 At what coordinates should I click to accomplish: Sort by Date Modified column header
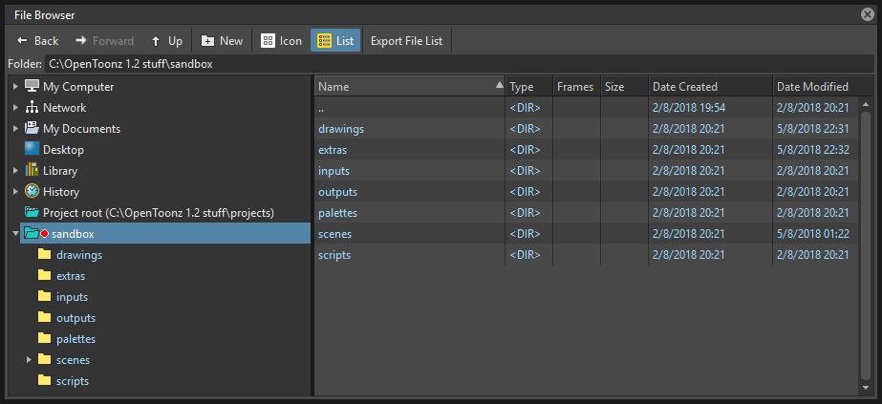[x=815, y=87]
